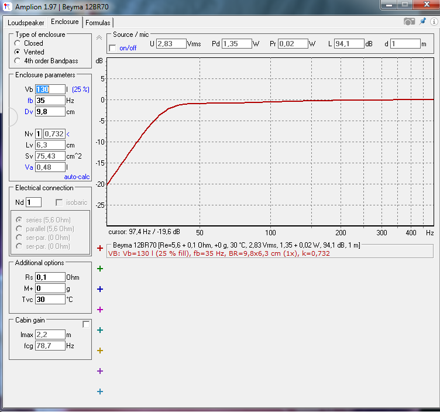Switch to the Loudspeaker tab

point(26,23)
